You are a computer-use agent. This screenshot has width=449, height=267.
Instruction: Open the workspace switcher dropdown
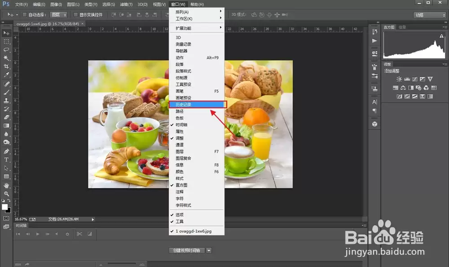point(430,15)
